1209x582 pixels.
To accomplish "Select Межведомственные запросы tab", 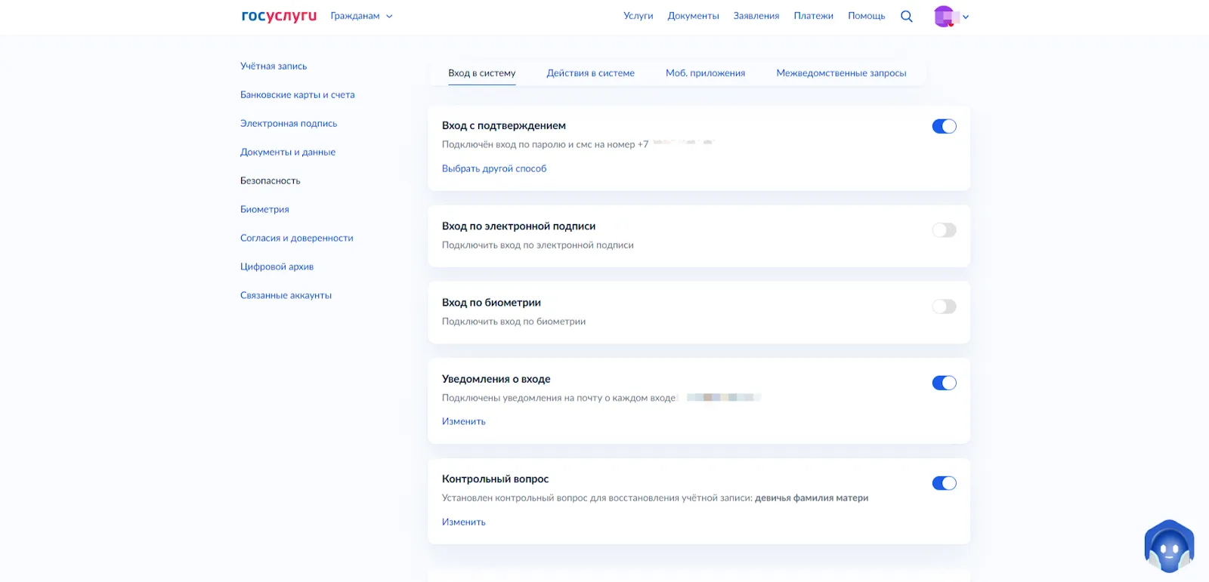I will 841,73.
